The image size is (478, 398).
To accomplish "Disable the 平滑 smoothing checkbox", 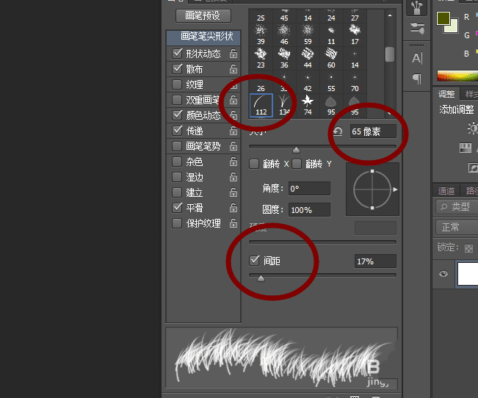I will coord(177,208).
